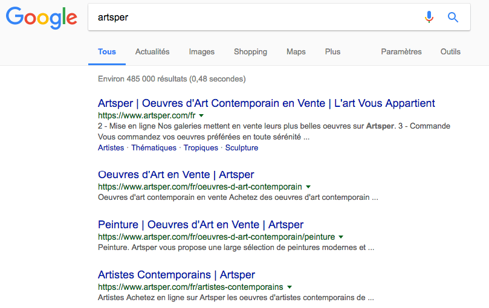Click the green URL https://www.artsper.com/fr

point(146,116)
